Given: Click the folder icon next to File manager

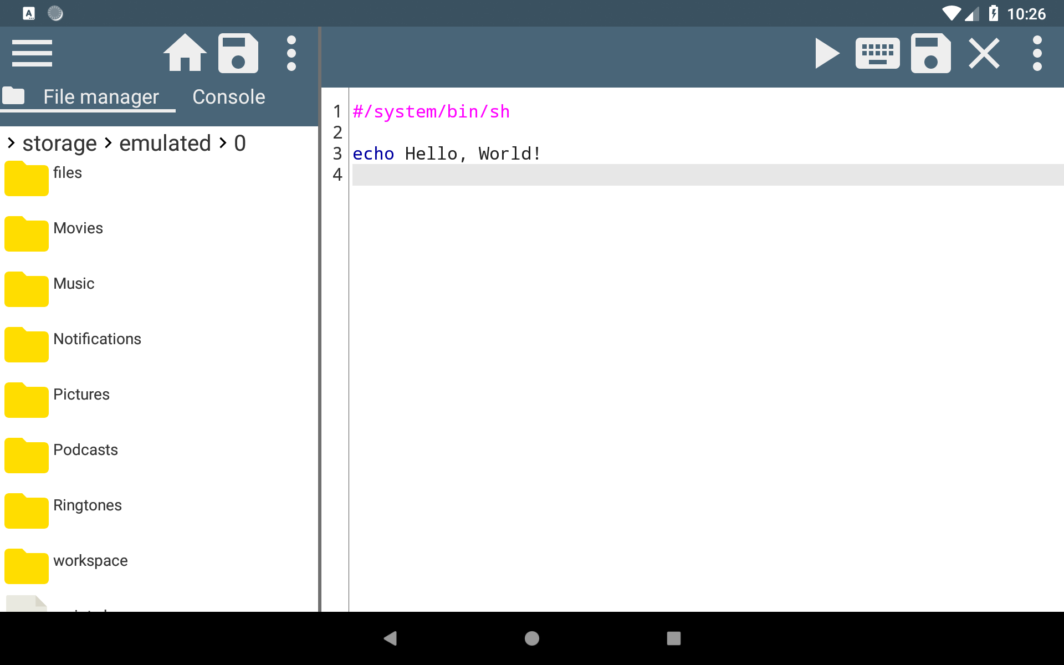Looking at the screenshot, I should [14, 96].
